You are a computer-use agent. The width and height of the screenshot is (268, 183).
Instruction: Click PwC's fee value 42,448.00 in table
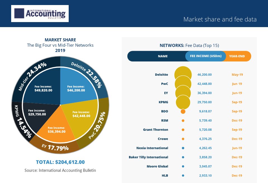point(205,84)
